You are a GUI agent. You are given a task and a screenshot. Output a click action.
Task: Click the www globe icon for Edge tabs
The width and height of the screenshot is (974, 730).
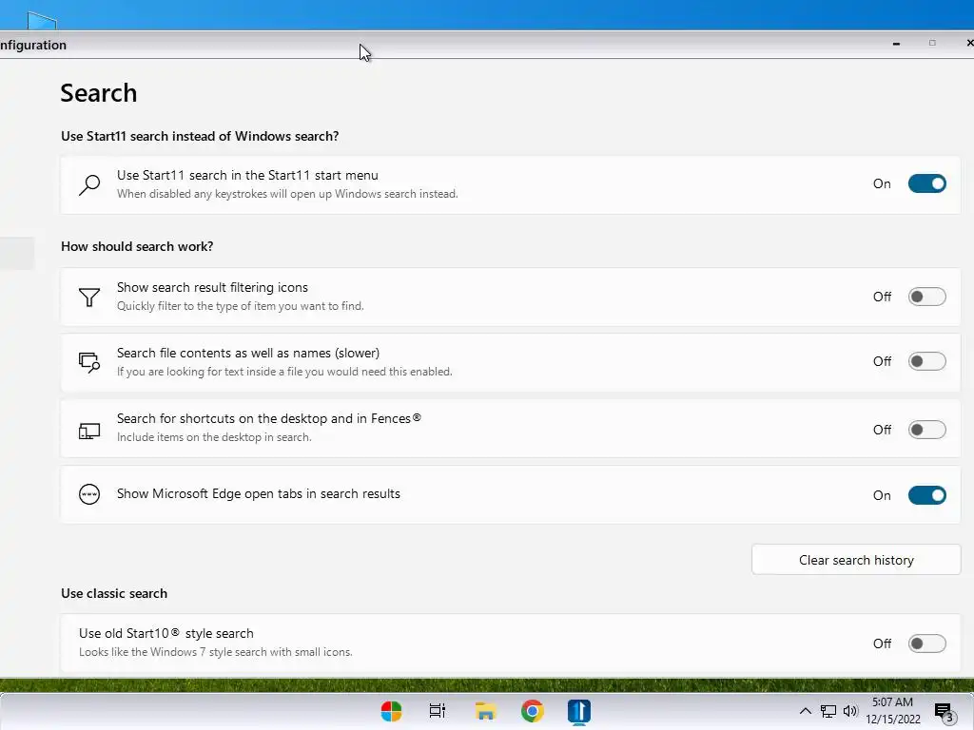[x=89, y=494]
